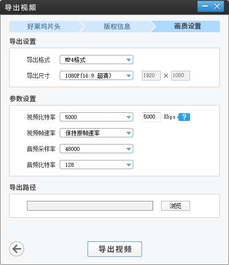This screenshot has height=265, width=229.
Task: Click the blue question mark help icon
Action: pos(184,117)
